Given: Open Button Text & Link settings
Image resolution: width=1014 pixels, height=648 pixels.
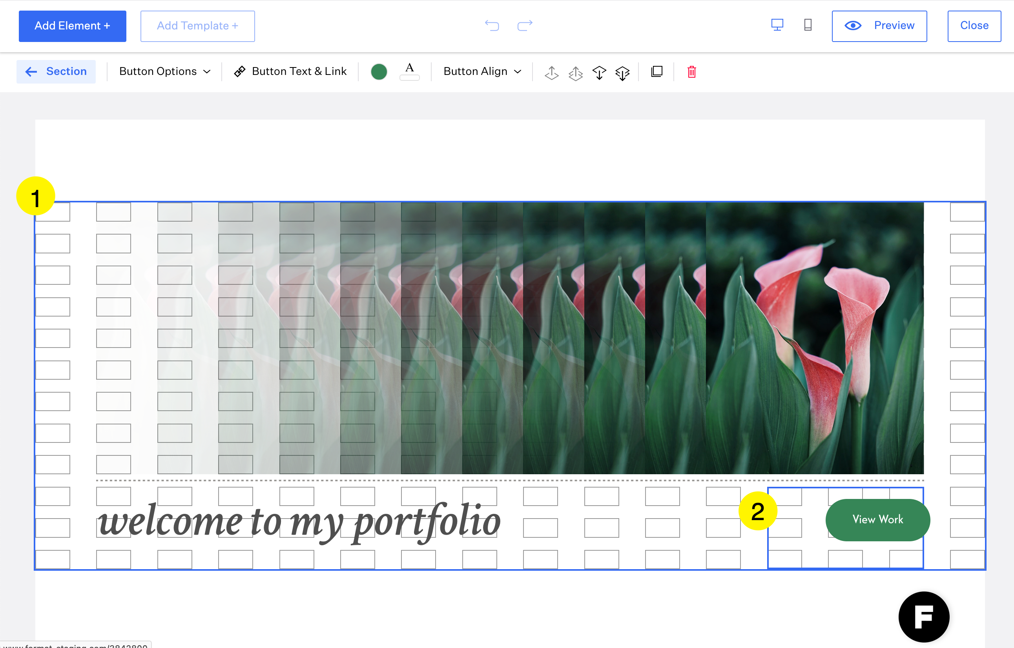Looking at the screenshot, I should (x=290, y=71).
